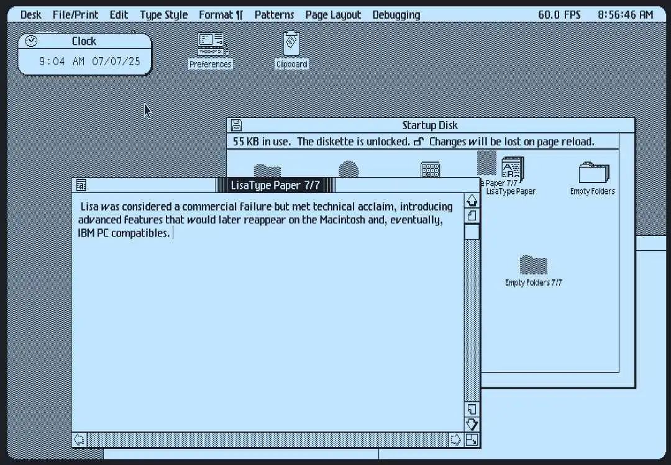This screenshot has width=671, height=465.
Task: Select the grayed Empty Folders 7/7 folder
Action: point(533,265)
